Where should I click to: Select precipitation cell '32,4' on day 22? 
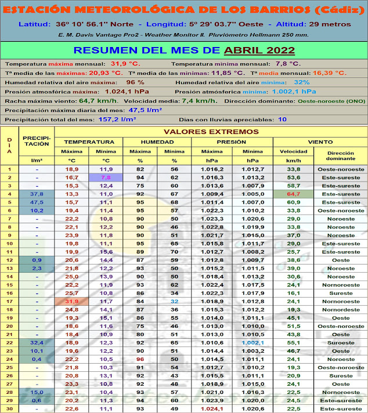(x=37, y=343)
